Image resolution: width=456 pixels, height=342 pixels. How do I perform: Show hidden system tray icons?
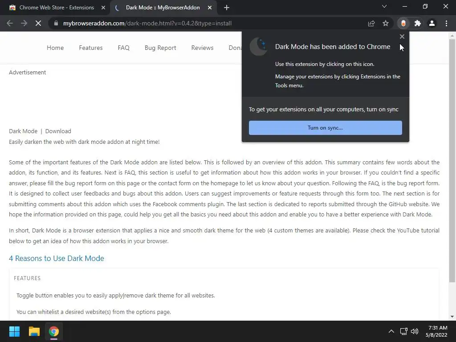coord(391,331)
